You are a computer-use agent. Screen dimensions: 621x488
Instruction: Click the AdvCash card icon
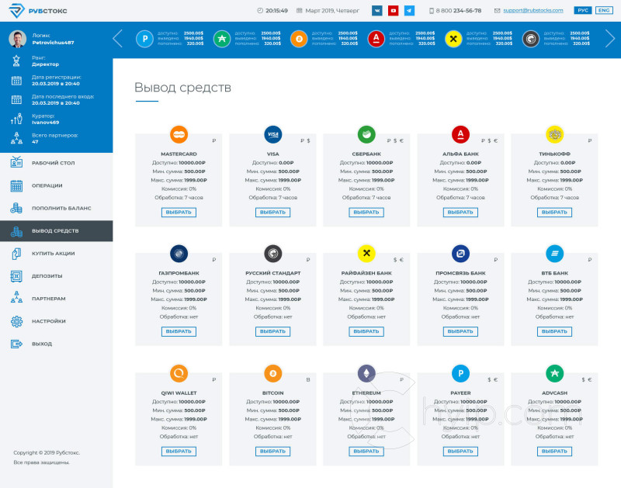554,373
